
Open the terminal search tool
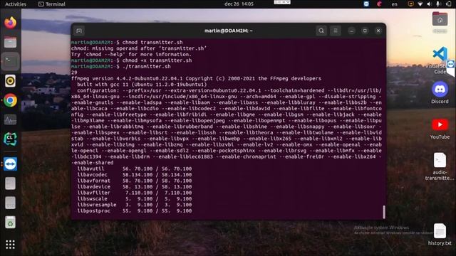321,31
